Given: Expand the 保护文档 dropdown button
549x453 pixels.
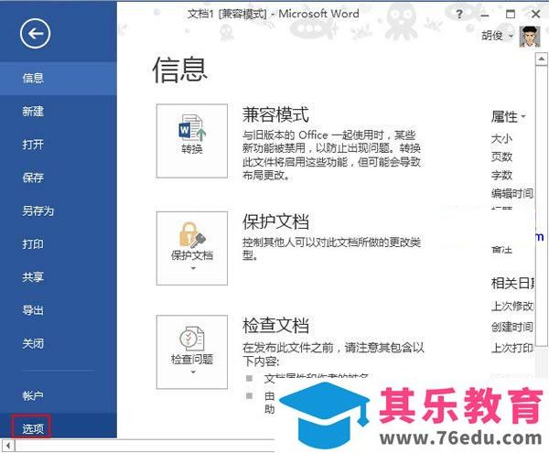Looking at the screenshot, I should point(192,248).
